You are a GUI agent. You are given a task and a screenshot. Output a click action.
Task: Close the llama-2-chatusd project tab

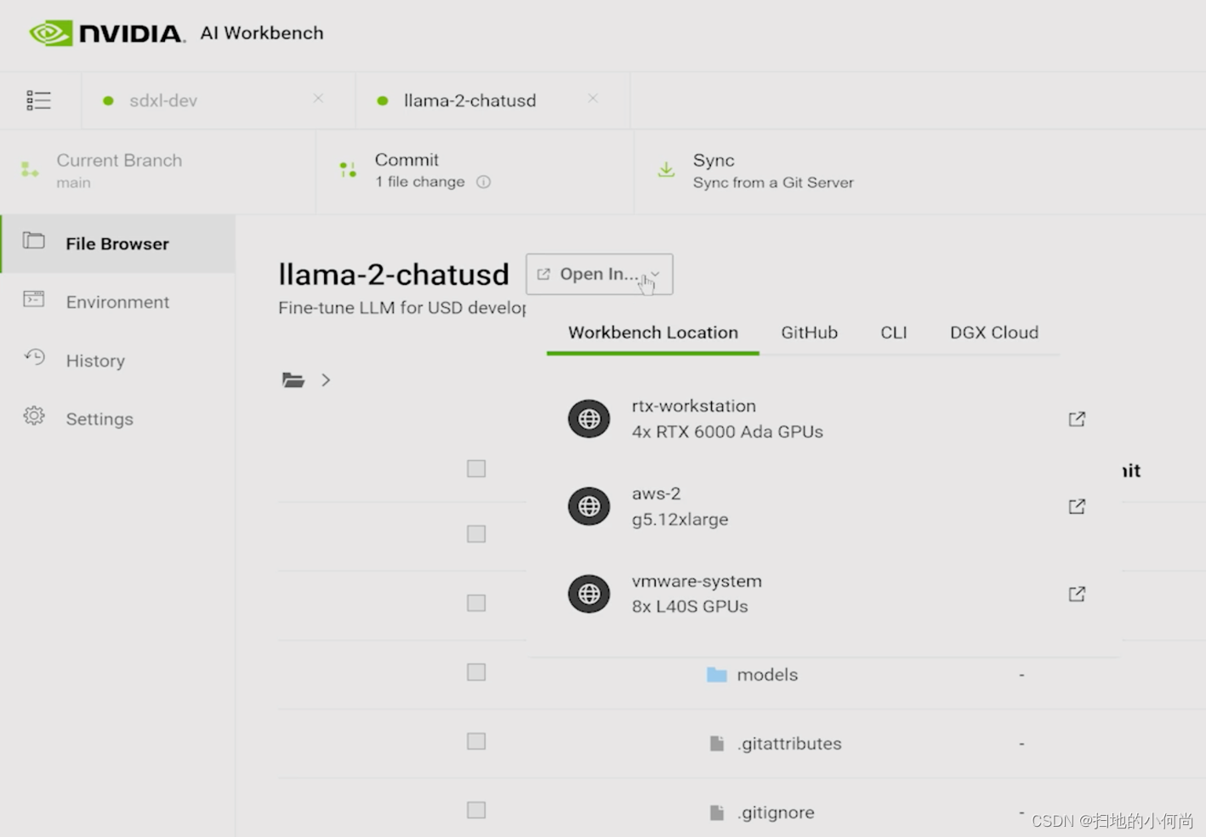point(593,98)
